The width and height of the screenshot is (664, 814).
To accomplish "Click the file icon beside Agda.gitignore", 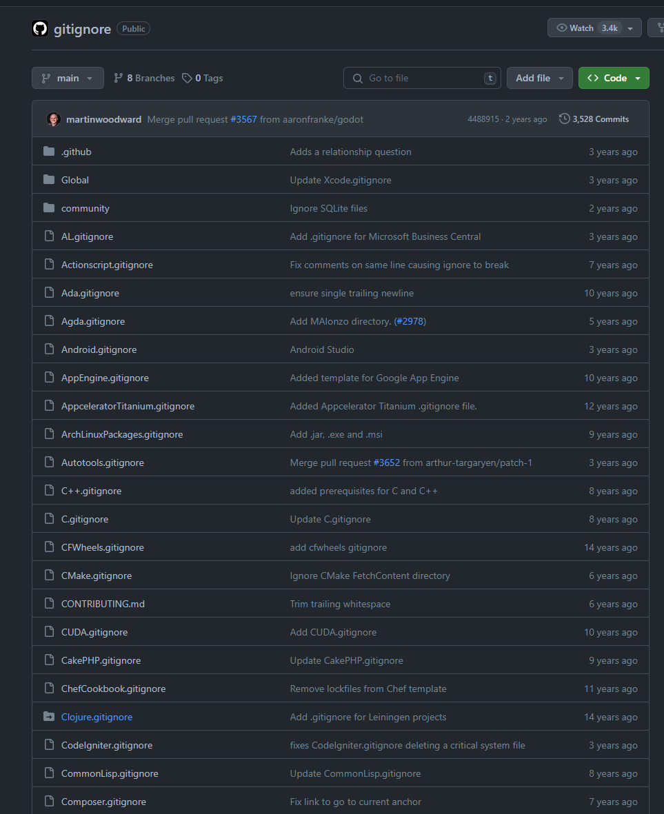I will (50, 320).
